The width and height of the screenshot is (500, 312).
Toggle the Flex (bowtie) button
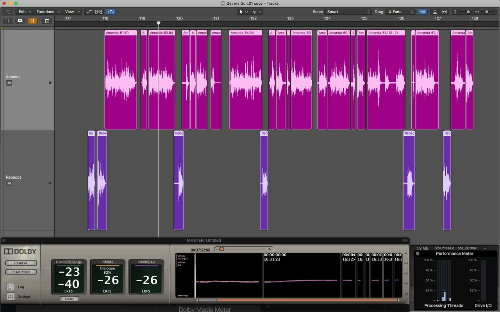pyautogui.click(x=99, y=12)
